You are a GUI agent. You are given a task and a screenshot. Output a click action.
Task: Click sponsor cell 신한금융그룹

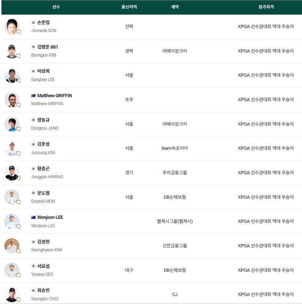pos(175,246)
